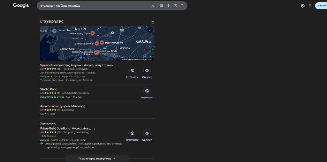Open the Google settings gear
The height and width of the screenshot is (162, 327).
click(303, 6)
